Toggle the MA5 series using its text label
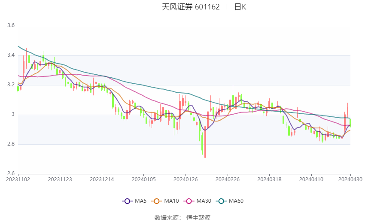The image size is (365, 222). coord(140,201)
